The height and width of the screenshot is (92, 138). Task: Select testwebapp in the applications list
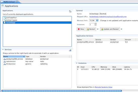point(37,23)
